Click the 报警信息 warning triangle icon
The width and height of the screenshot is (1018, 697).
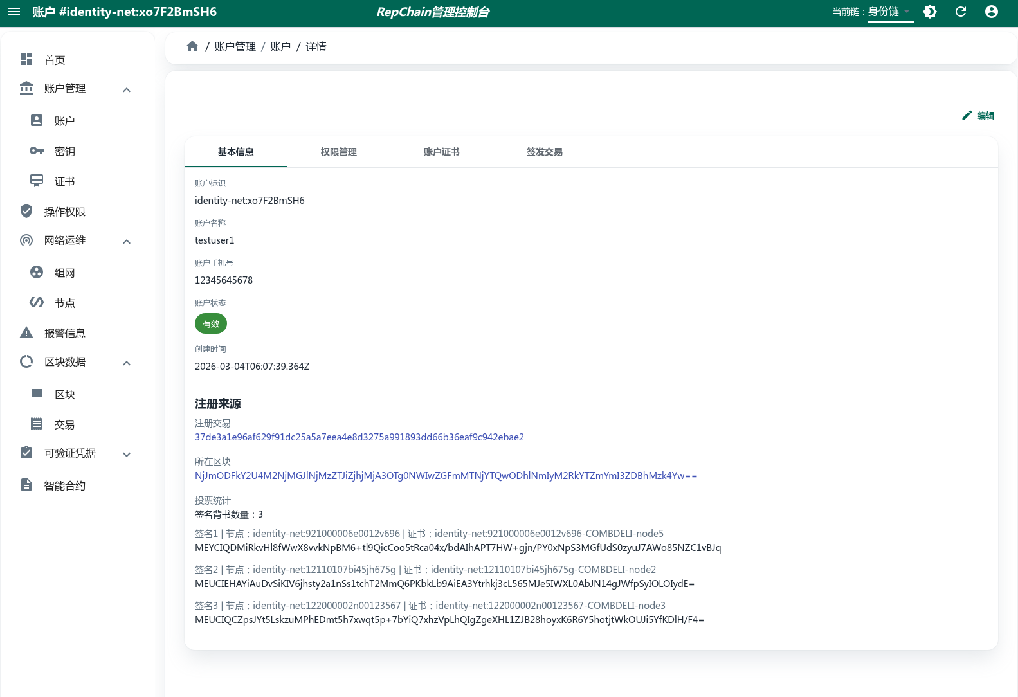point(26,332)
